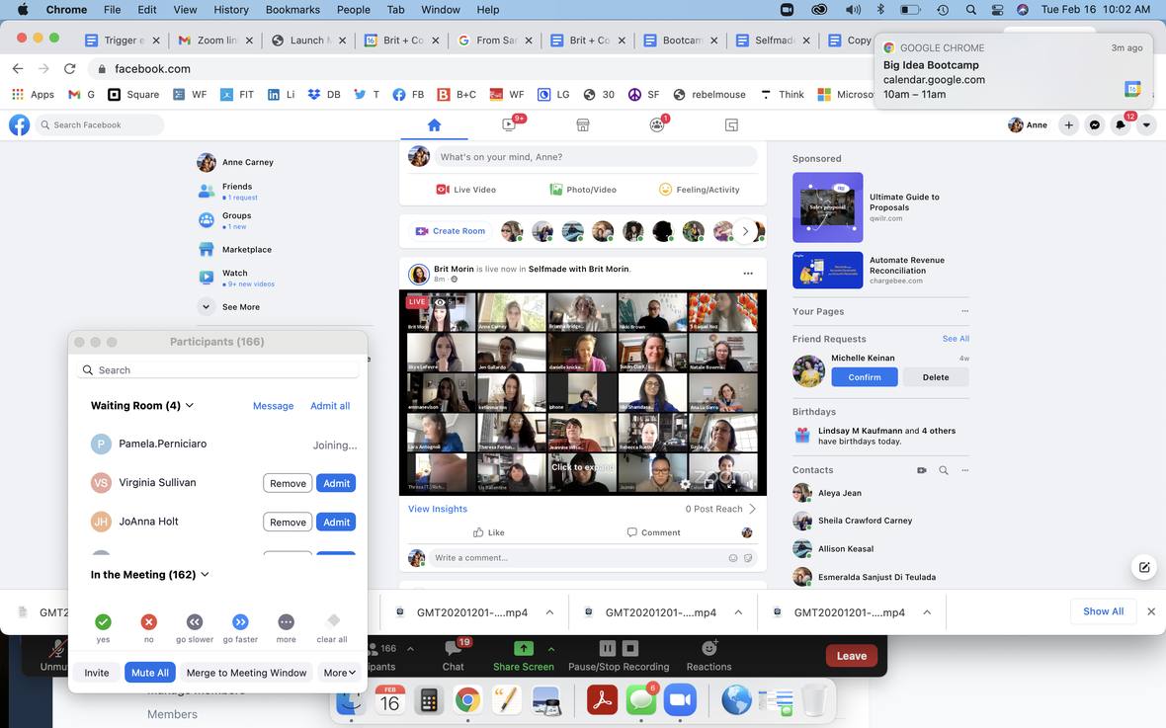Viewport: 1166px width, 728px height.
Task: Open the File menu
Action: (113, 10)
